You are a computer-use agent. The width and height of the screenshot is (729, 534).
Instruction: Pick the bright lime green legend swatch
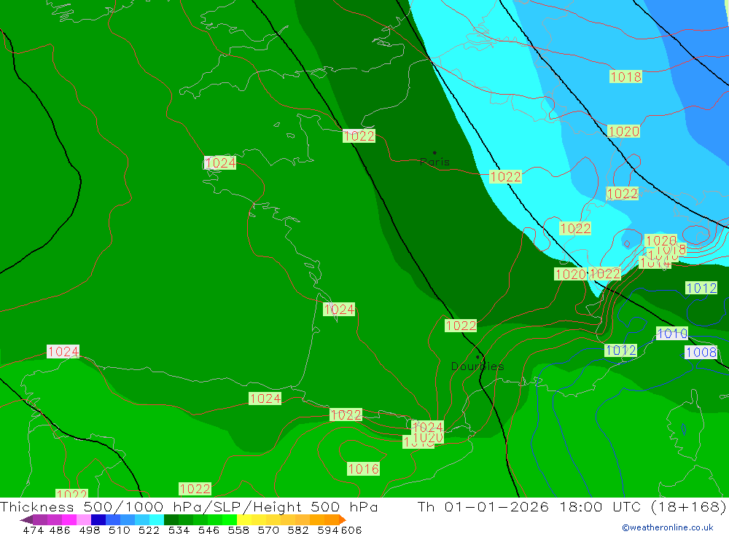(x=229, y=519)
